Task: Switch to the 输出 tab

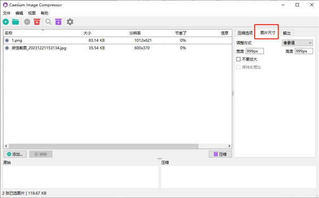Action: click(x=287, y=33)
